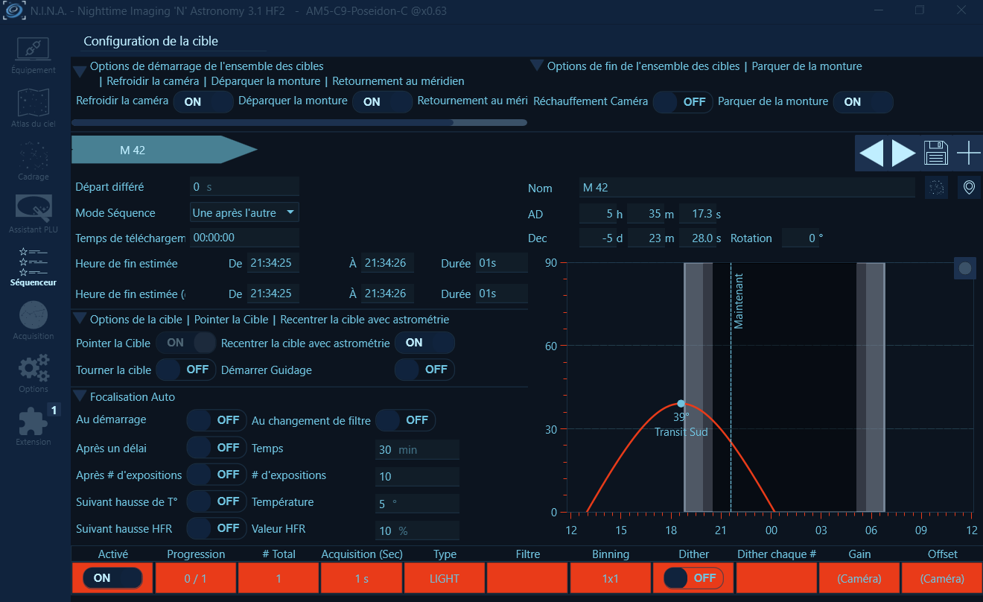Toggle the Pointer la Cible switch
The width and height of the screenshot is (983, 602).
point(186,343)
